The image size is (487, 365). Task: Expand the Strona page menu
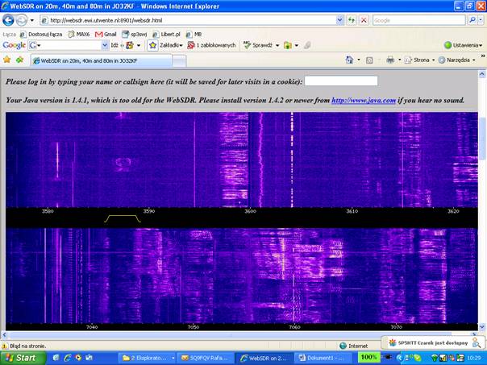[x=422, y=60]
